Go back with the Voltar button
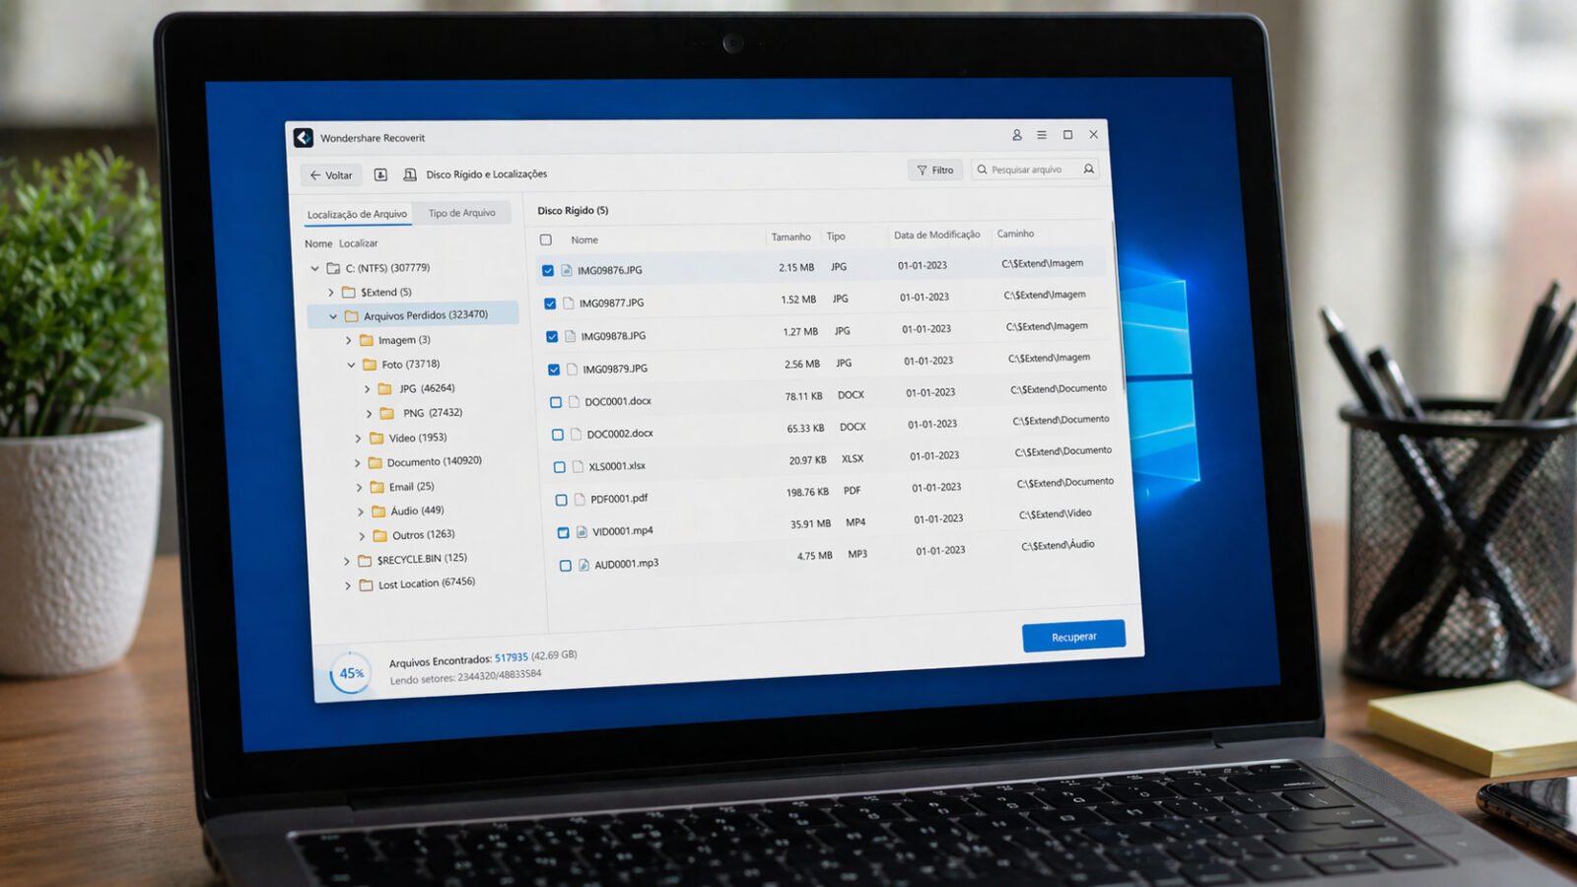Viewport: 1577px width, 887px height. coord(331,175)
